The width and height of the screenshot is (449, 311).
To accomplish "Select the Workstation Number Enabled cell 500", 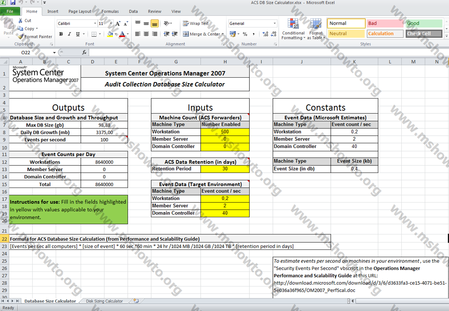I will coord(225,132).
